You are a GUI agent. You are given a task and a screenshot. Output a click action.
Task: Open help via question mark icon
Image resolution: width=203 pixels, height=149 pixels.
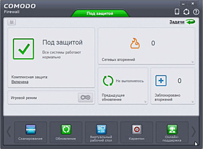point(196,12)
